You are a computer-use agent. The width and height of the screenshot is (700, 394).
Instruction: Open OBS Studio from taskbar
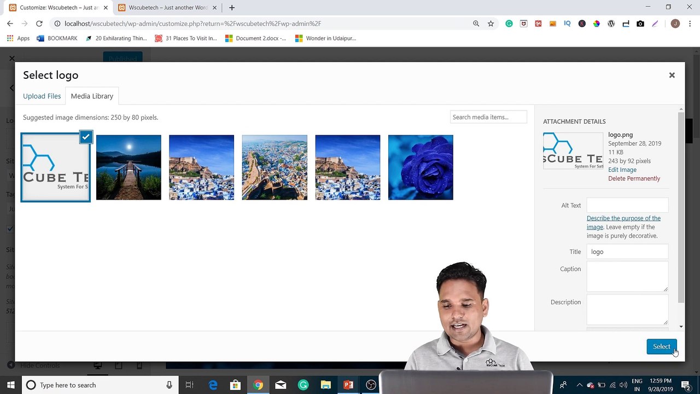coord(371,385)
